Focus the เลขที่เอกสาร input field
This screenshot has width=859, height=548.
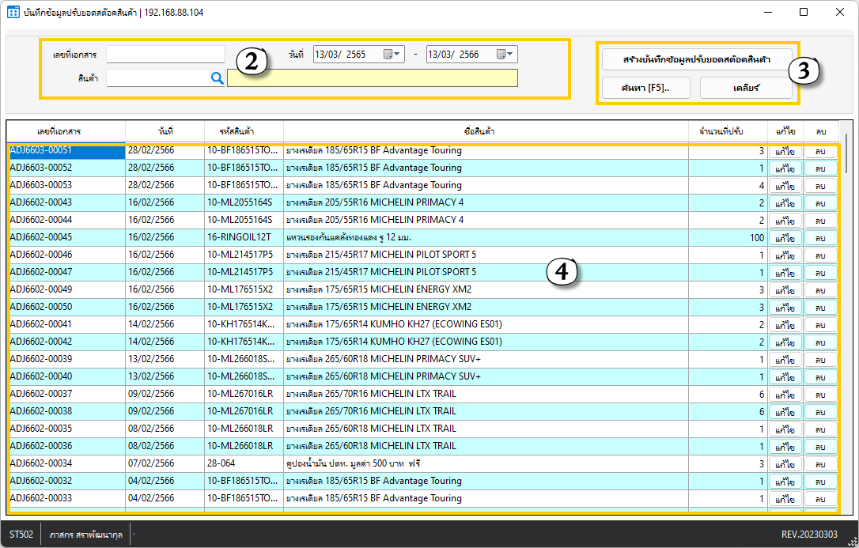coord(165,55)
